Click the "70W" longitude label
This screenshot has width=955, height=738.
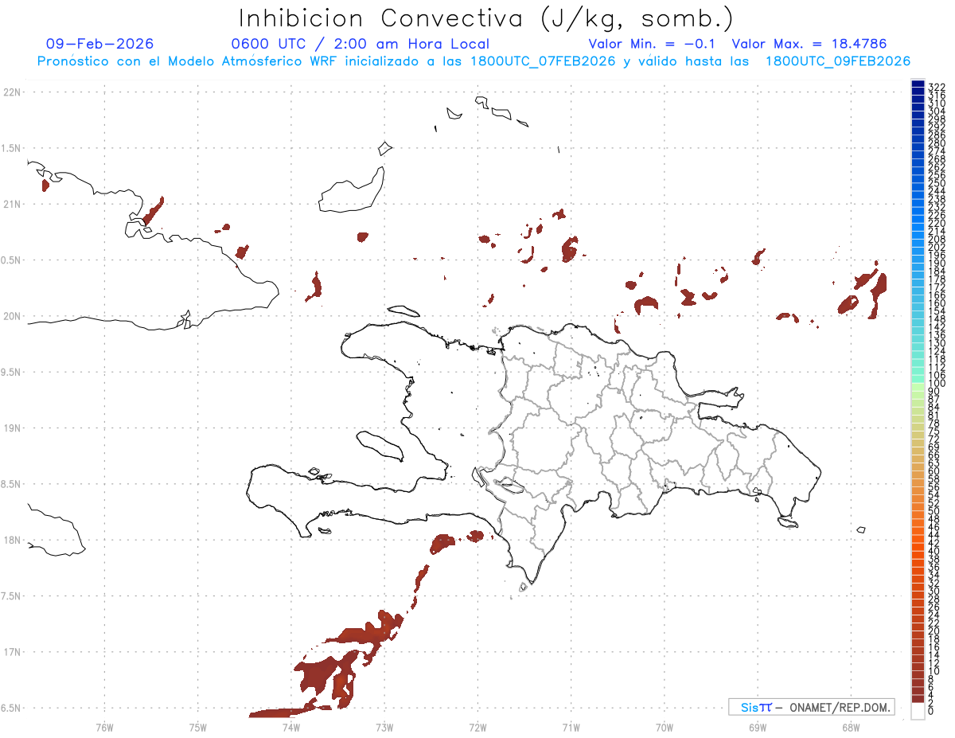tap(665, 727)
